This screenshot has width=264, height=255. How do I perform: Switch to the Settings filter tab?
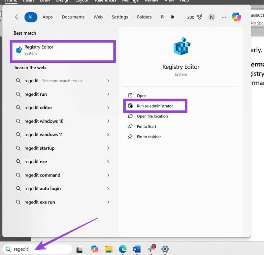pyautogui.click(x=120, y=17)
